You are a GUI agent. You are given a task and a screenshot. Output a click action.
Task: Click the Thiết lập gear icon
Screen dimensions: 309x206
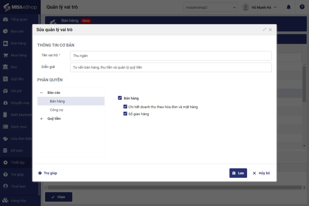[x=5, y=163]
